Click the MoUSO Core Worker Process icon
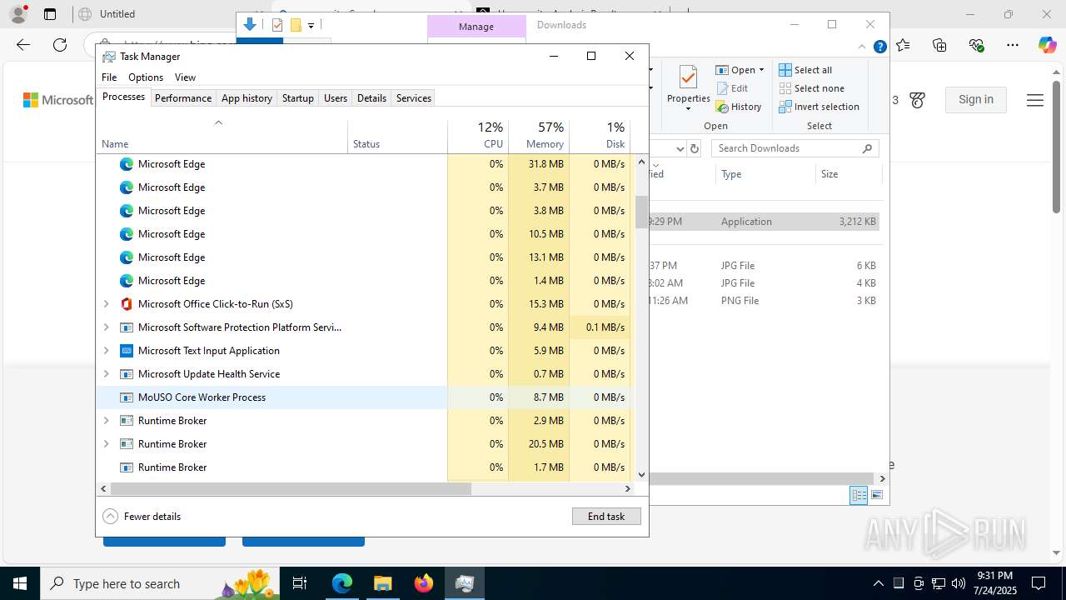The width and height of the screenshot is (1066, 600). point(127,397)
